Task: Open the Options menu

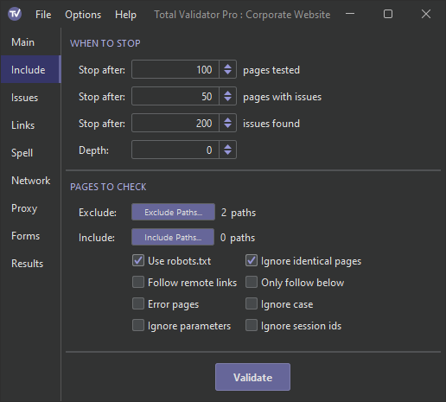Action: tap(83, 15)
